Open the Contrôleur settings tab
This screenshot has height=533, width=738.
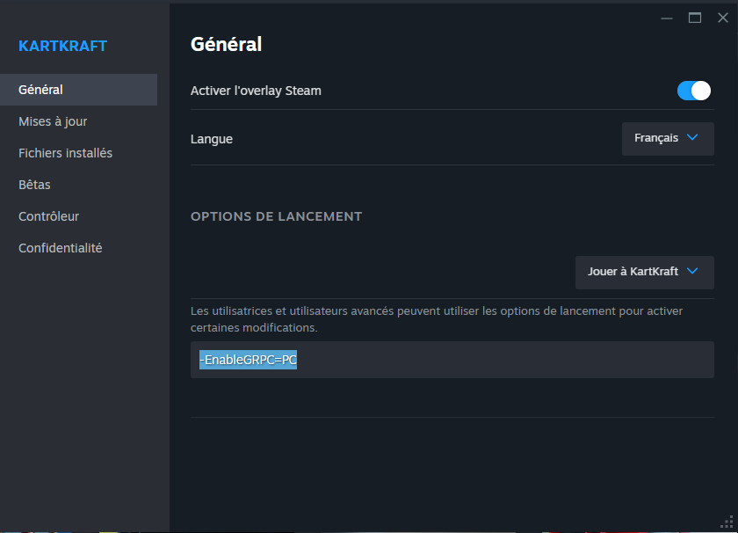coord(78,216)
